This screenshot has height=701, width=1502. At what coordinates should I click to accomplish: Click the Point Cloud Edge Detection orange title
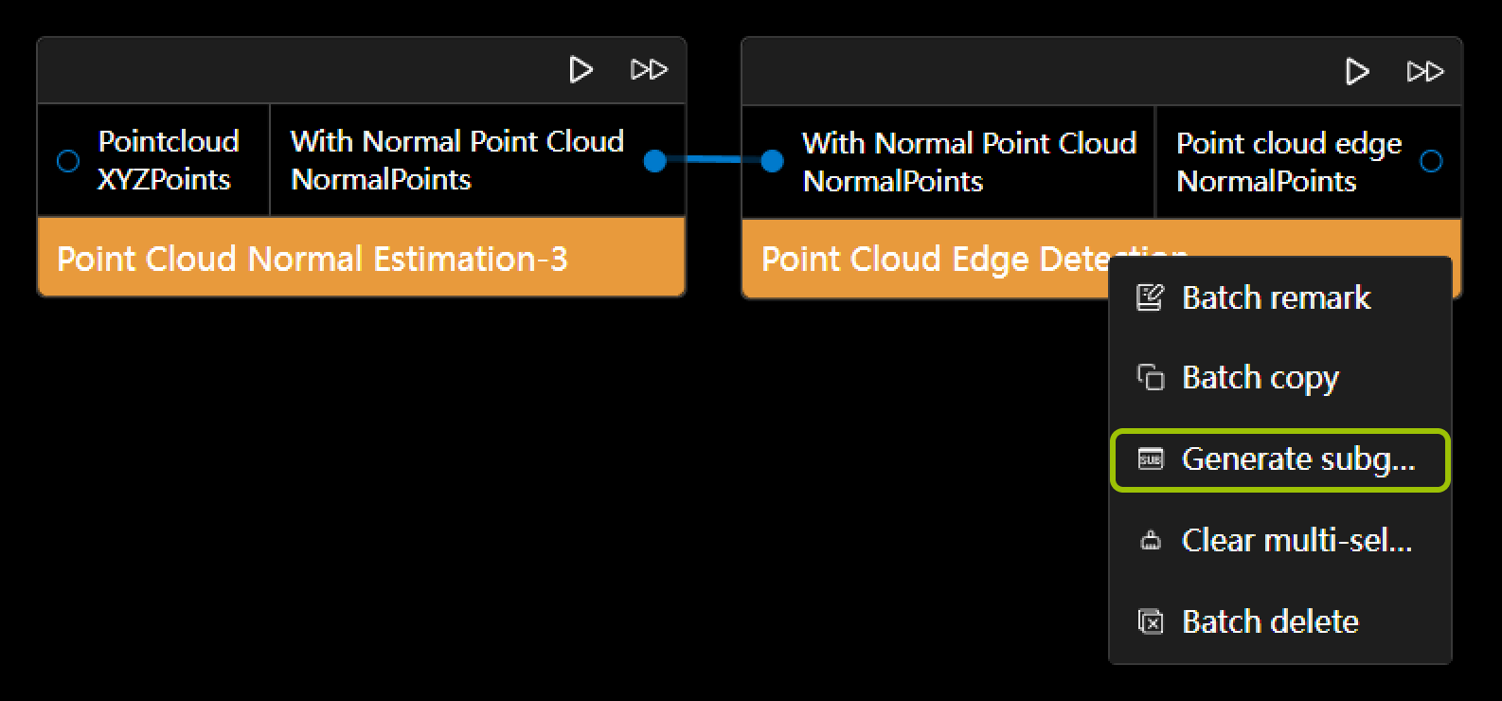click(x=928, y=259)
